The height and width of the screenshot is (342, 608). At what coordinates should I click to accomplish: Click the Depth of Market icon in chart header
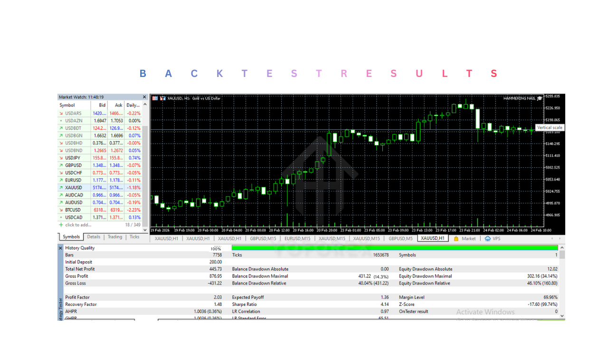(x=155, y=98)
